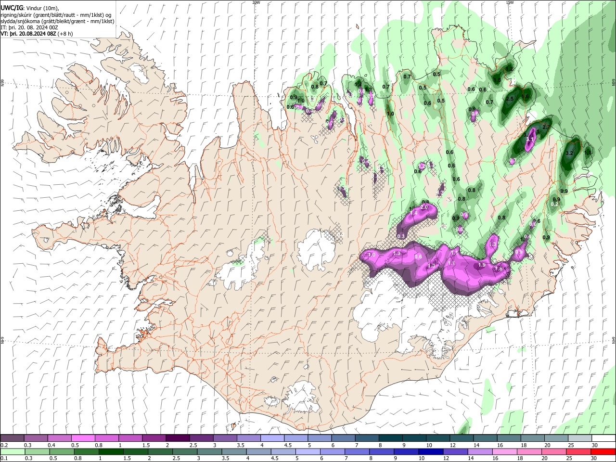This screenshot has height=462, width=616.
Task: Click the 3.2 precipitation value on the map
Action: (570, 154)
